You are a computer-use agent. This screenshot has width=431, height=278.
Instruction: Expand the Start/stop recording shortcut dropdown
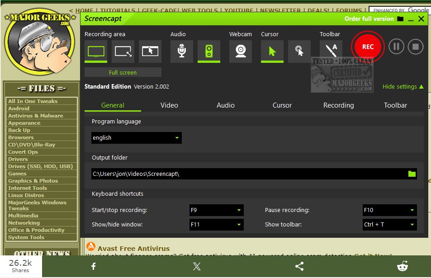coord(216,210)
